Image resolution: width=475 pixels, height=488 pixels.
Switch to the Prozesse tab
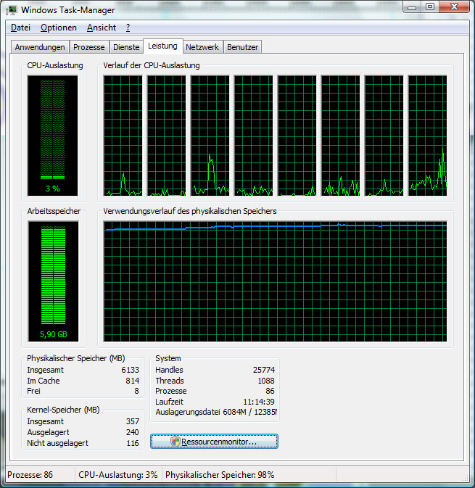pos(89,47)
